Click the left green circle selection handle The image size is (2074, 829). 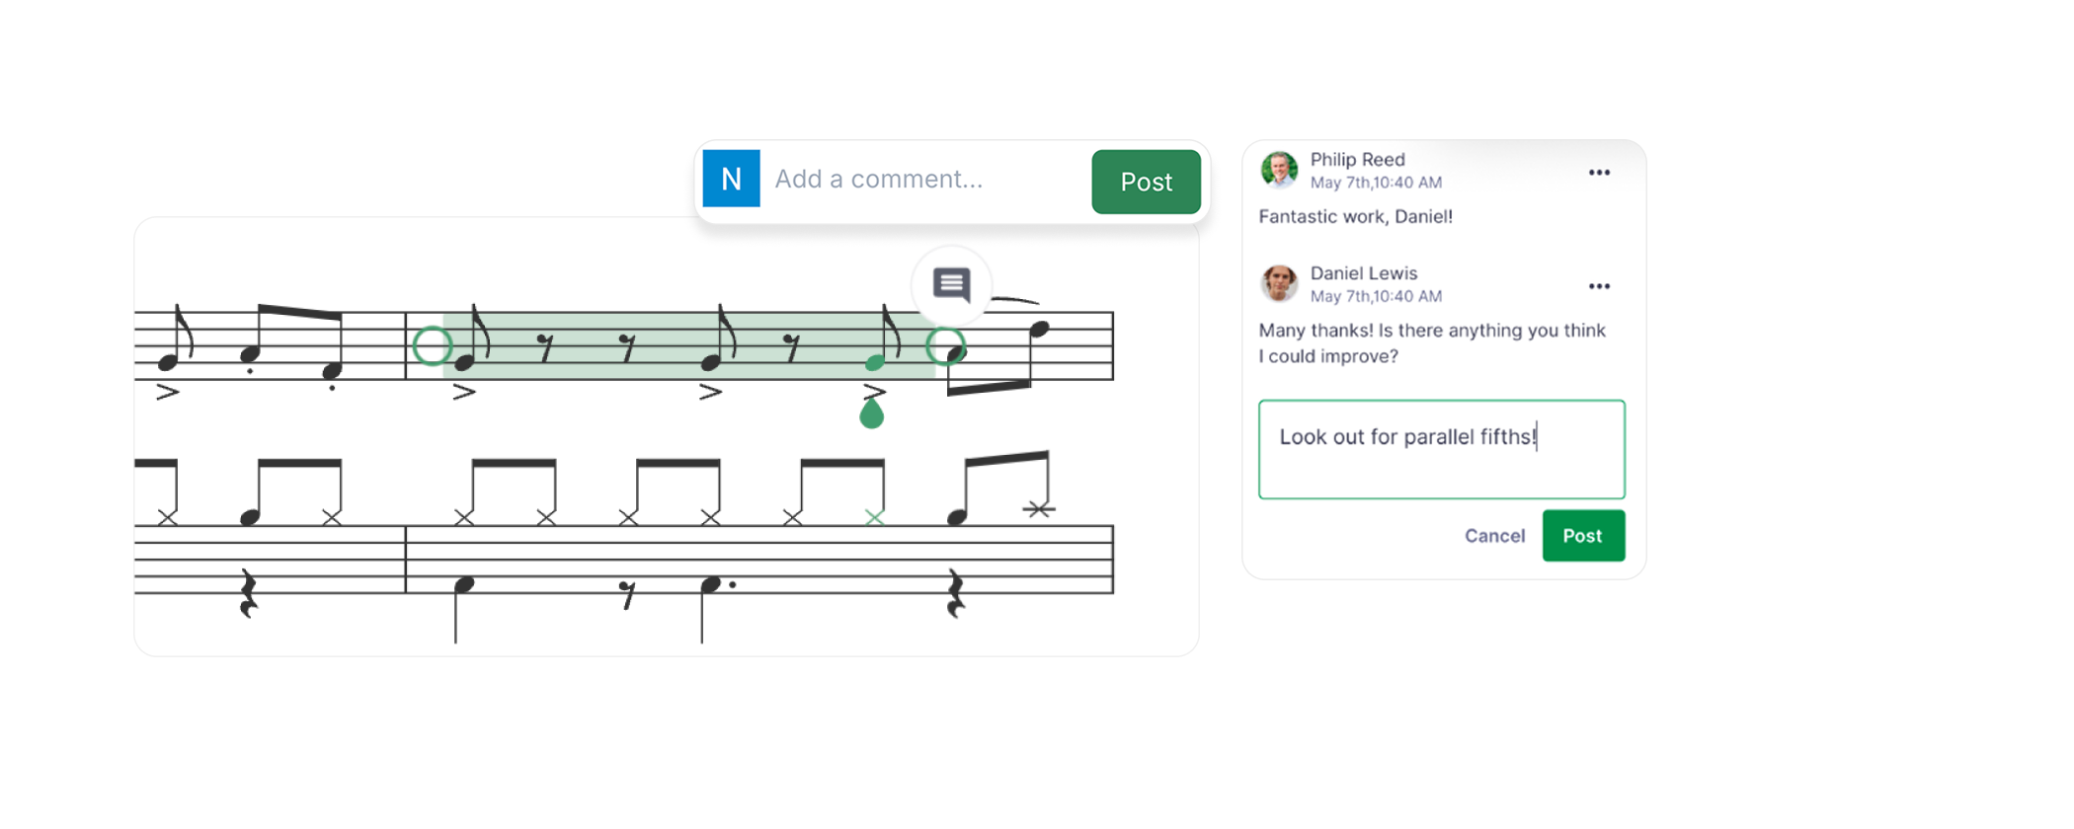(x=432, y=346)
